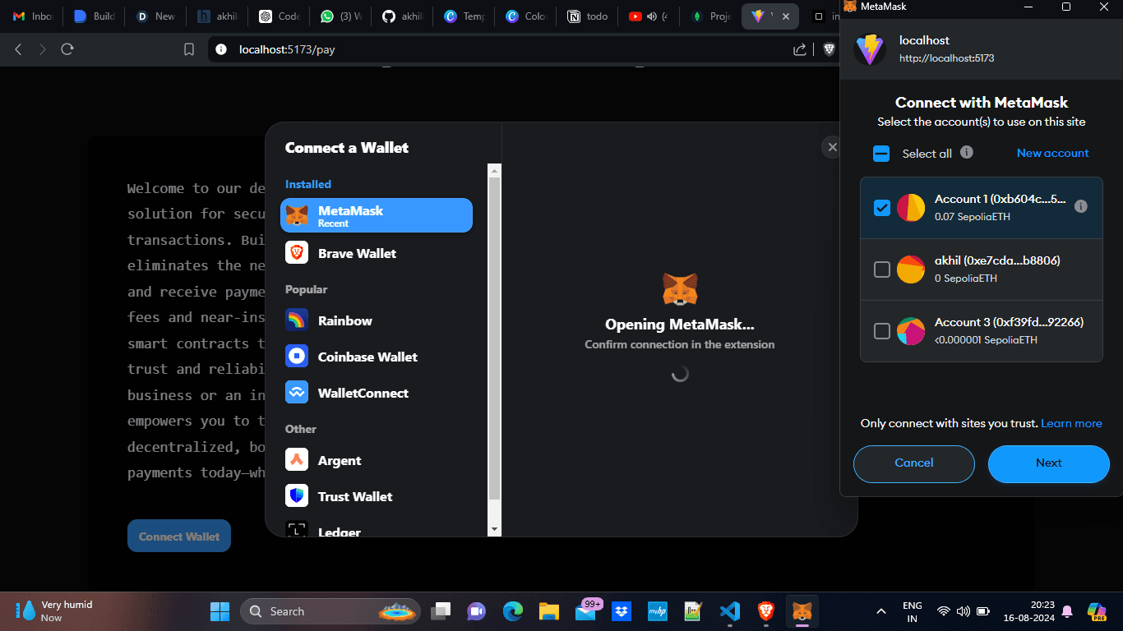
Task: Cancel the MetaMask connection request
Action: coord(914,463)
